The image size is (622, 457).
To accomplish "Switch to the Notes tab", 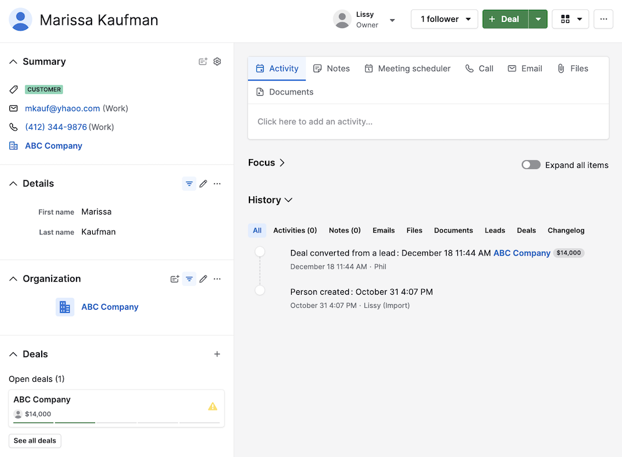I will (332, 68).
